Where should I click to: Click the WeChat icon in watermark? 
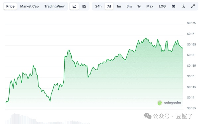pos(148,116)
